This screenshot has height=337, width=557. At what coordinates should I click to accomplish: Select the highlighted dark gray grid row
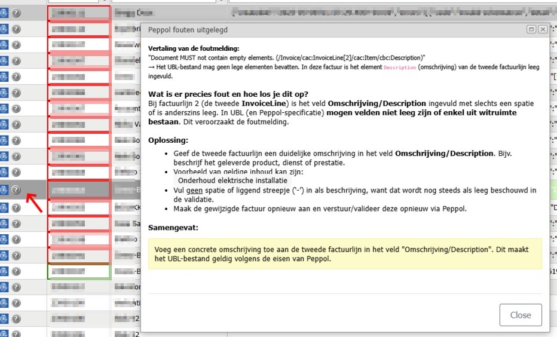click(71, 189)
